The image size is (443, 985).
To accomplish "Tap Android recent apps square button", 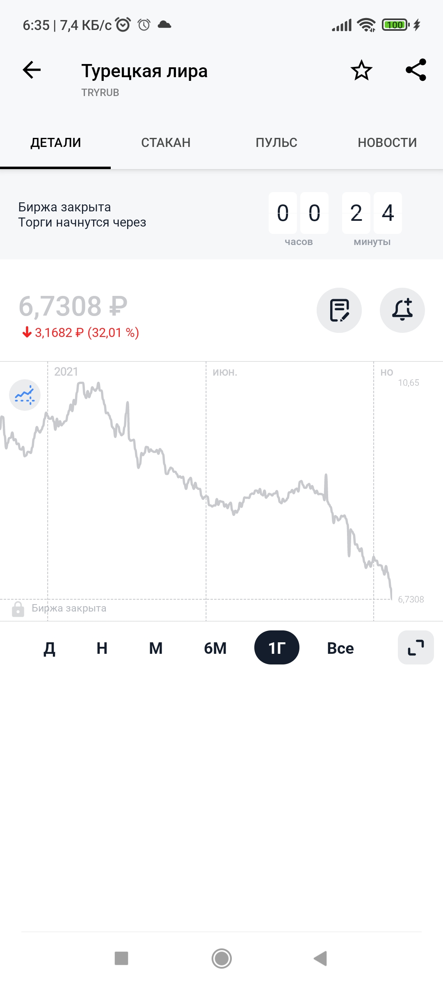I will click(x=121, y=958).
